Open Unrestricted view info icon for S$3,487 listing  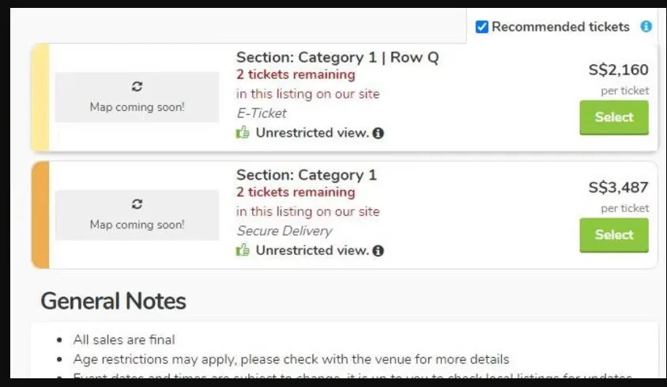click(x=379, y=251)
